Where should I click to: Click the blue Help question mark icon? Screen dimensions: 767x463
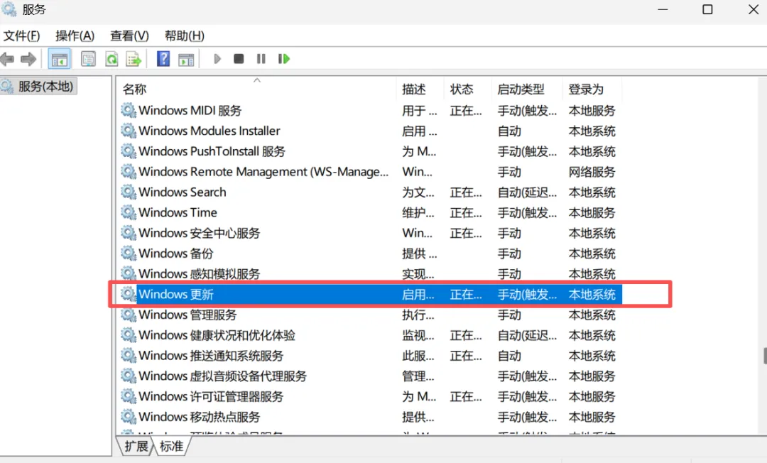(163, 59)
